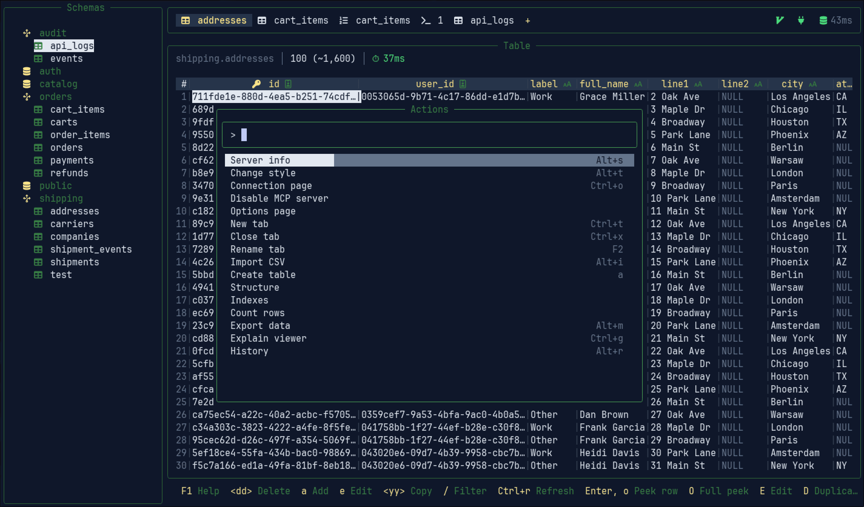Click the text type icon beside full_name column

pyautogui.click(x=638, y=84)
